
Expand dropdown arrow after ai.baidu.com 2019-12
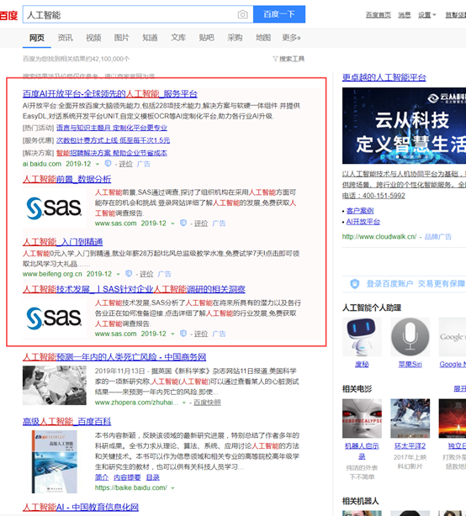click(98, 164)
